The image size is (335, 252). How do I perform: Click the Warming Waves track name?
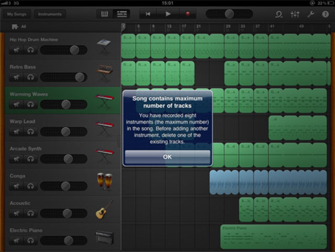click(29, 94)
